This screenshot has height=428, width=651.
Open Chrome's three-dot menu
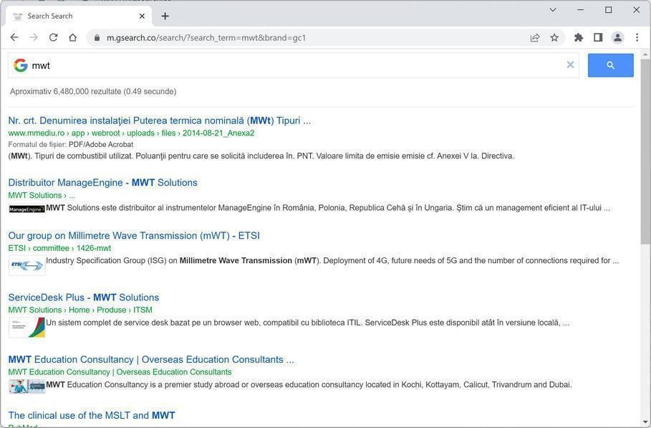(x=637, y=37)
